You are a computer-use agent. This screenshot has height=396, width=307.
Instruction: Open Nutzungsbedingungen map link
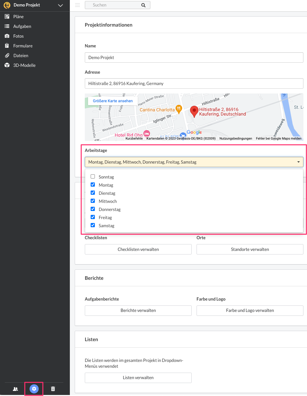click(x=236, y=139)
